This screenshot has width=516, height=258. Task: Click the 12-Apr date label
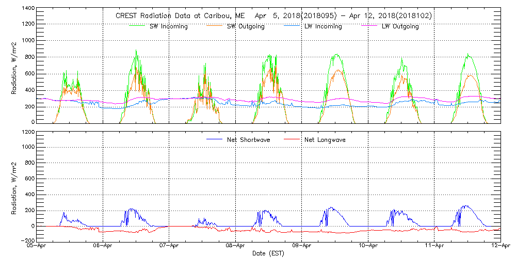(500, 246)
